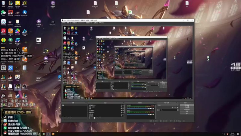Add a transition with the plus icon in Scene Transitions
The height and width of the screenshot is (136, 241).
[x=173, y=108]
